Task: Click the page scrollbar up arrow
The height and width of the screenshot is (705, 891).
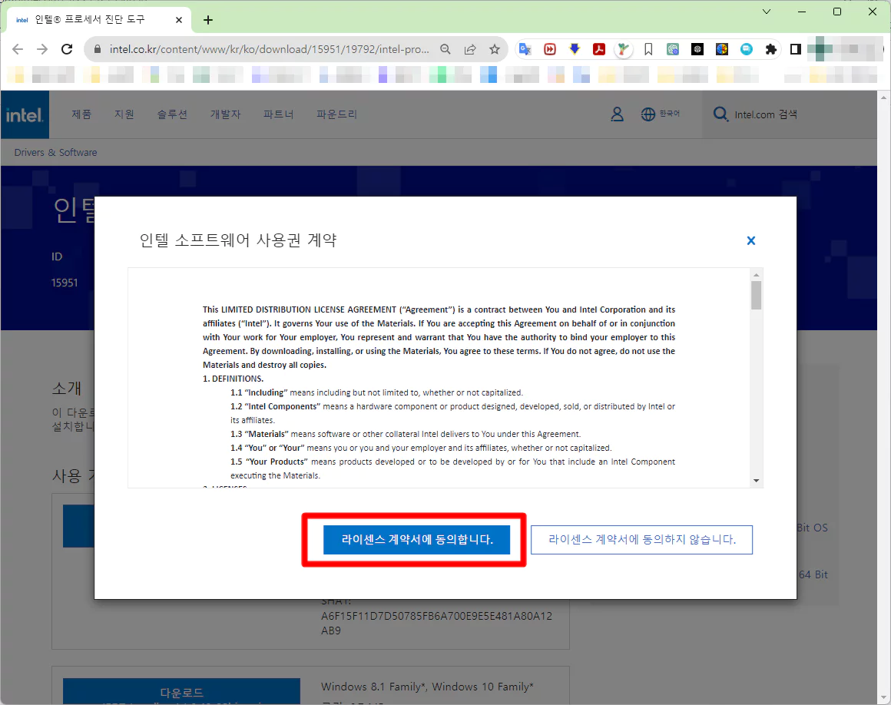Action: click(883, 98)
